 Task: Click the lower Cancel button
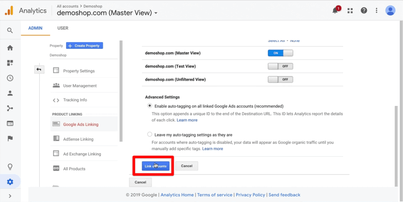(140, 182)
